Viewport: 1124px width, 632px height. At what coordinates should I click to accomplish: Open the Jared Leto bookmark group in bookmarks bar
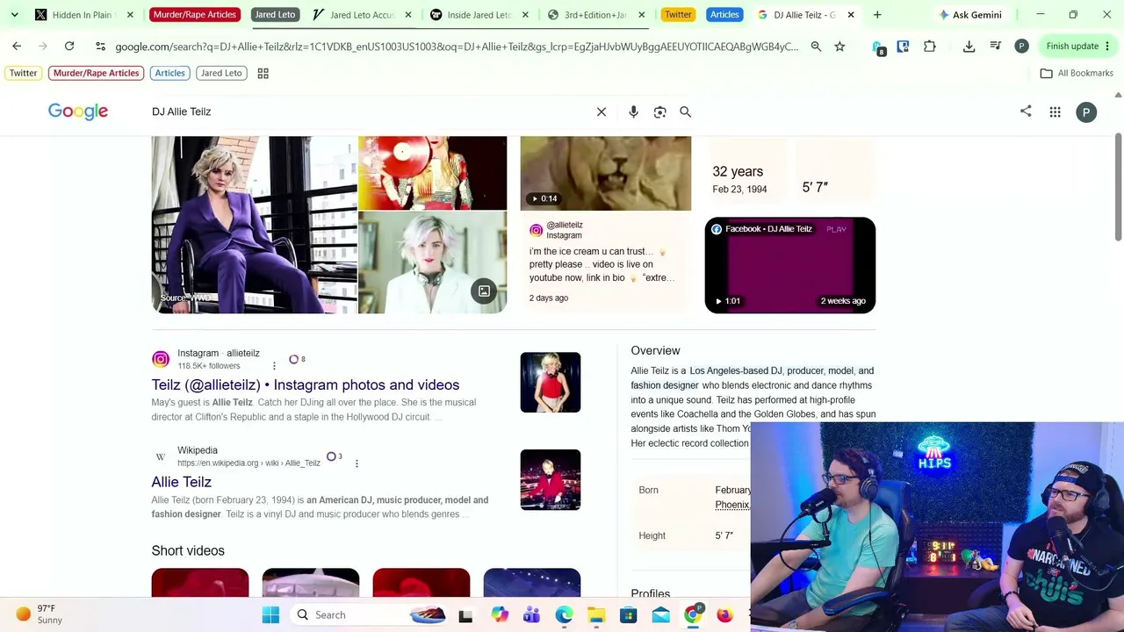coord(221,74)
